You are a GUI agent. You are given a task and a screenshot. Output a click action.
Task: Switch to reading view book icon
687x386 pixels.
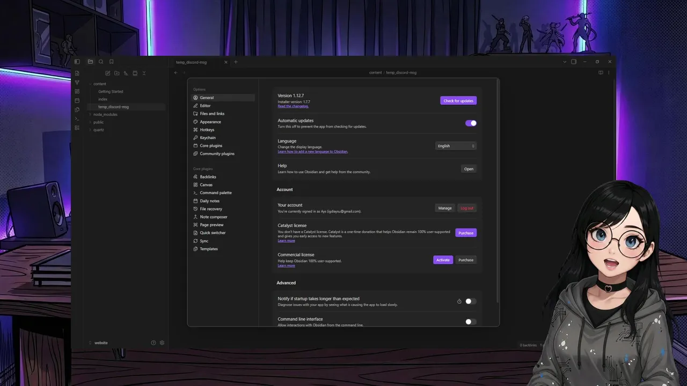[601, 72]
